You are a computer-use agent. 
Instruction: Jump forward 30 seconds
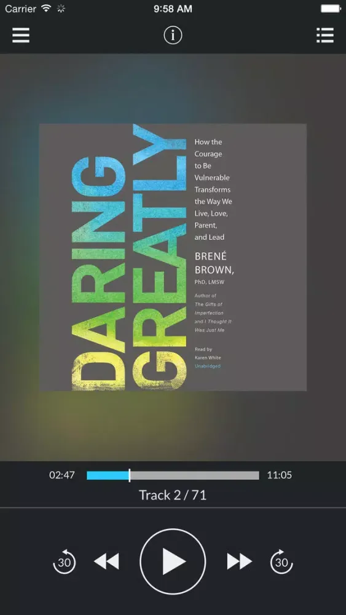click(281, 561)
